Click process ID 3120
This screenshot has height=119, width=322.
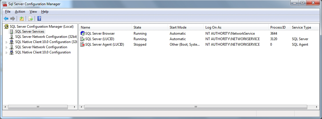pos(274,39)
